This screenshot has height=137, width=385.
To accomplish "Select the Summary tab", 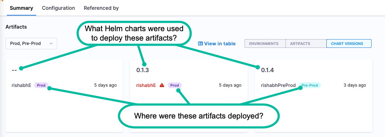I will tap(21, 8).
